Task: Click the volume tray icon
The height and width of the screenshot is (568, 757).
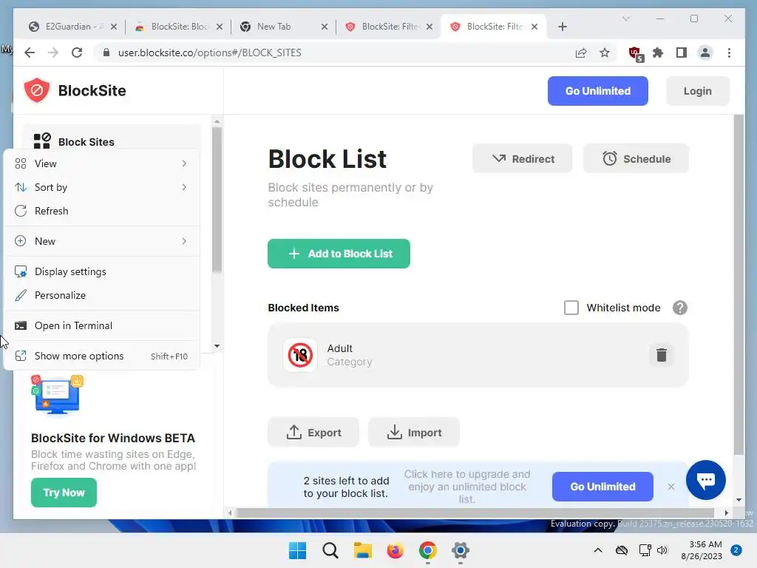Action: [662, 550]
